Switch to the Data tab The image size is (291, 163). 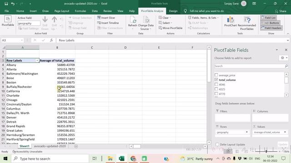(95, 11)
